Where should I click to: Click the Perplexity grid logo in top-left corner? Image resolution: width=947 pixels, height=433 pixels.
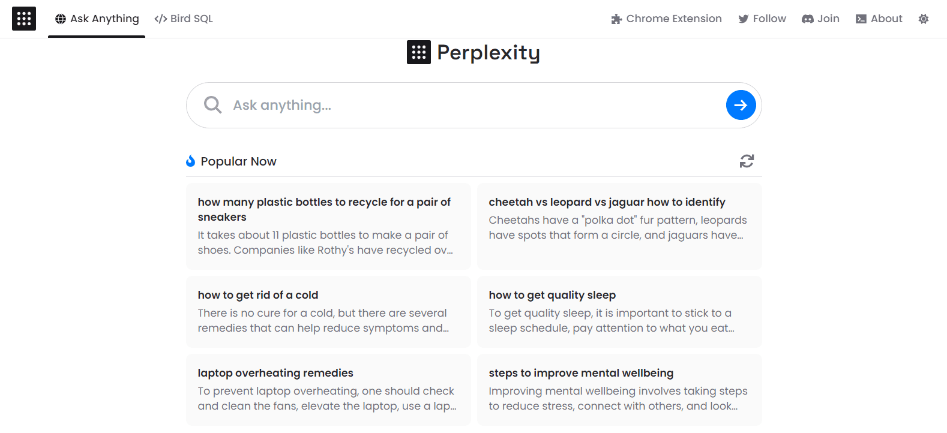tap(24, 19)
